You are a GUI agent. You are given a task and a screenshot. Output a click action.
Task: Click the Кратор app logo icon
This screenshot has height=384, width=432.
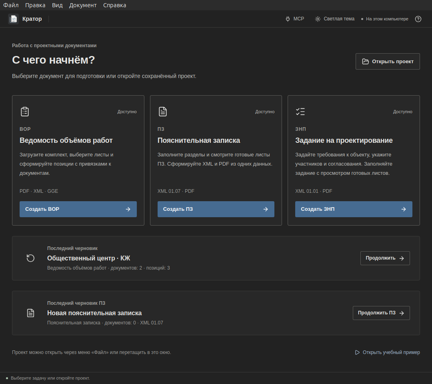coord(13,19)
